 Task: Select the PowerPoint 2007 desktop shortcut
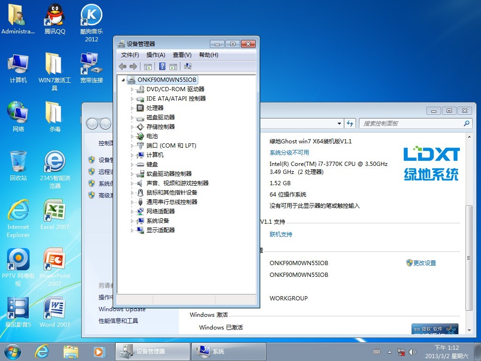click(x=54, y=267)
